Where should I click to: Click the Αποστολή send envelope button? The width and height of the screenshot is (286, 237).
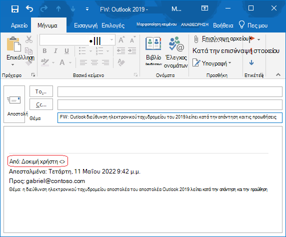click(x=14, y=104)
